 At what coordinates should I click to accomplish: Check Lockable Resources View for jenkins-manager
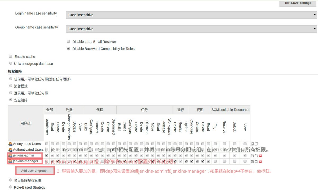pyautogui.click(x=245, y=161)
